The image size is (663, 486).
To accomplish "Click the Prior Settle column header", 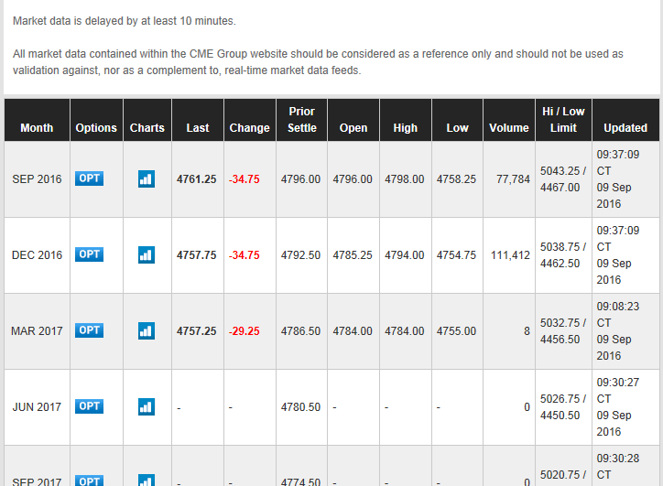I will [x=302, y=120].
